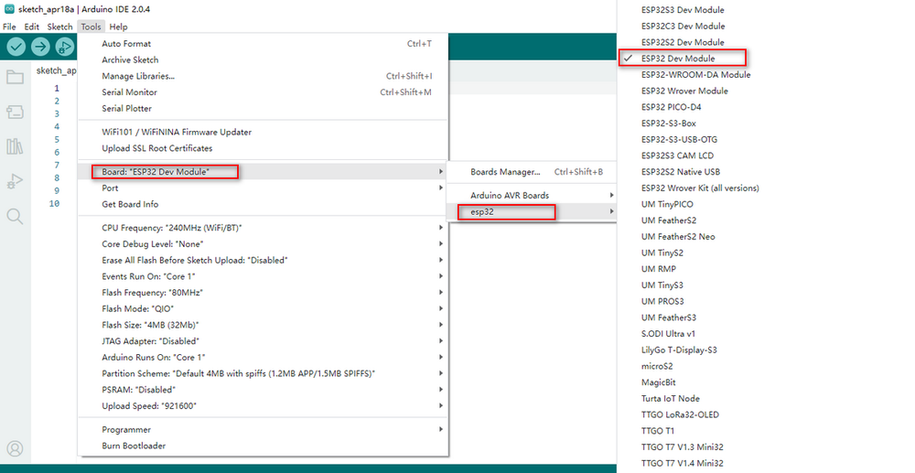This screenshot has width=915, height=473.
Task: Open WiFi101 / WiFiNINA Firmware Updater
Action: 264,133
